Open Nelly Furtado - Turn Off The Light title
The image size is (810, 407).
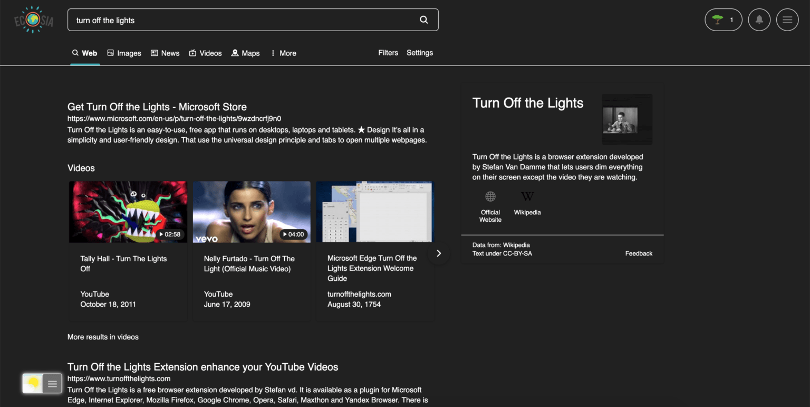pos(249,264)
